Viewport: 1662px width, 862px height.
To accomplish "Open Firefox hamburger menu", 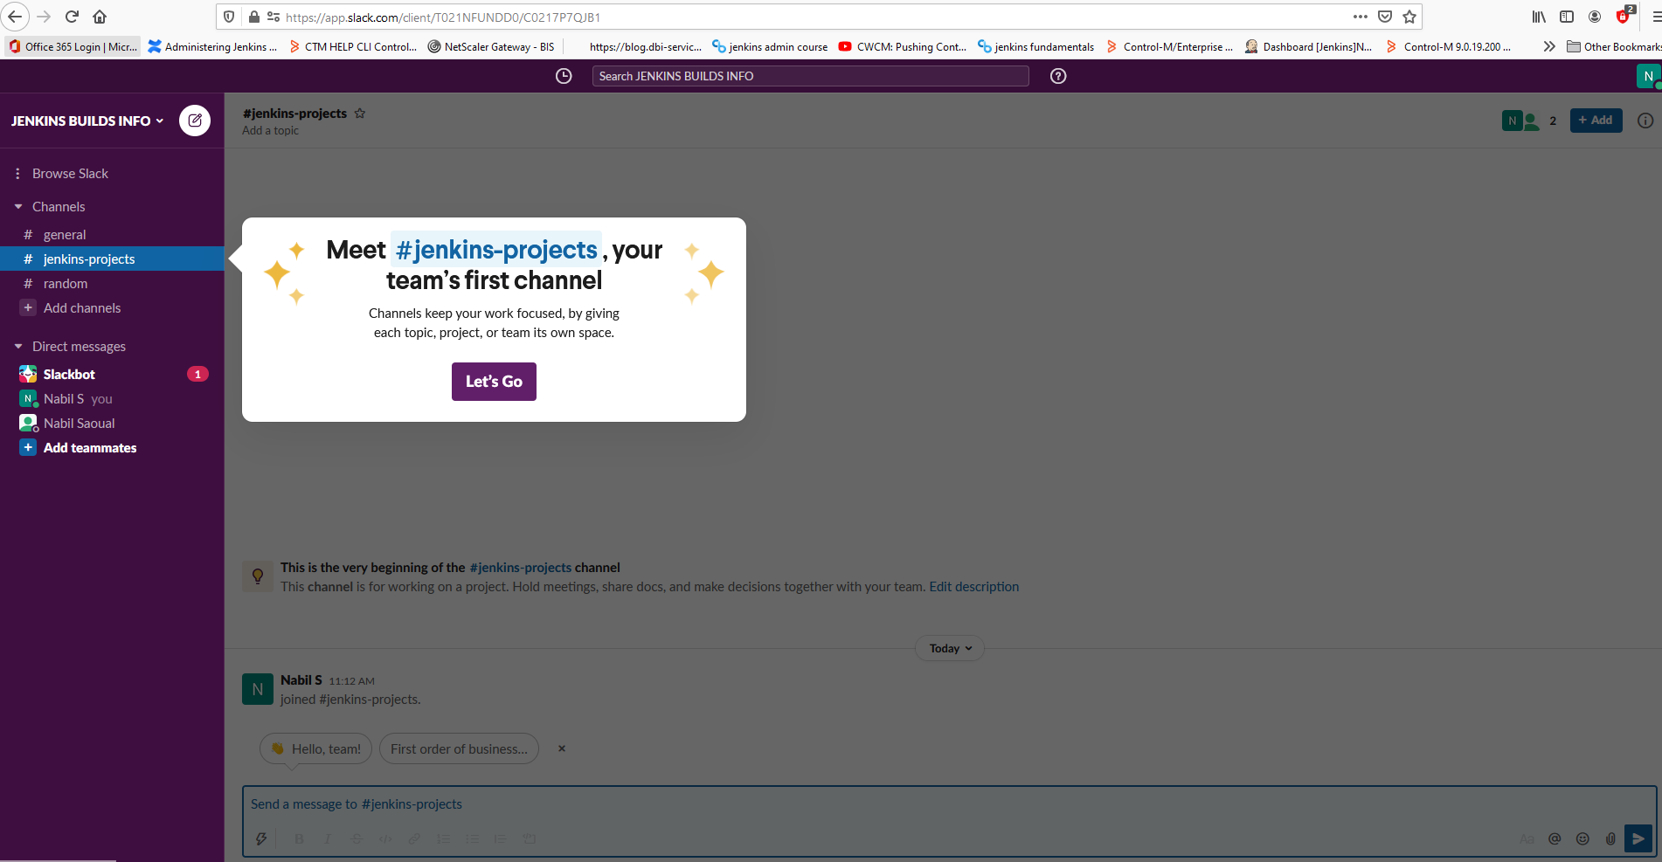I will click(x=1655, y=17).
